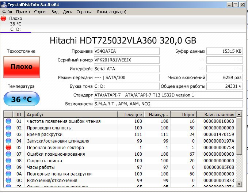Click raw value 000000005F0B
Image resolution: width=248 pixels, height=193 pixels.
tap(219, 167)
